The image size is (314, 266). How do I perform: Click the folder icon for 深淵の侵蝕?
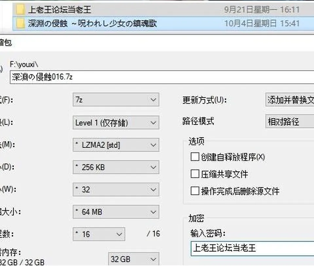tap(20, 24)
